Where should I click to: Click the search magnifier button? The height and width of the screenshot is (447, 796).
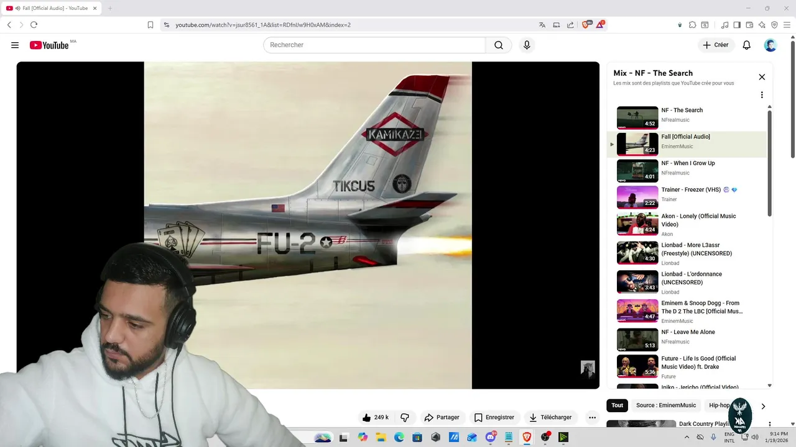(499, 45)
